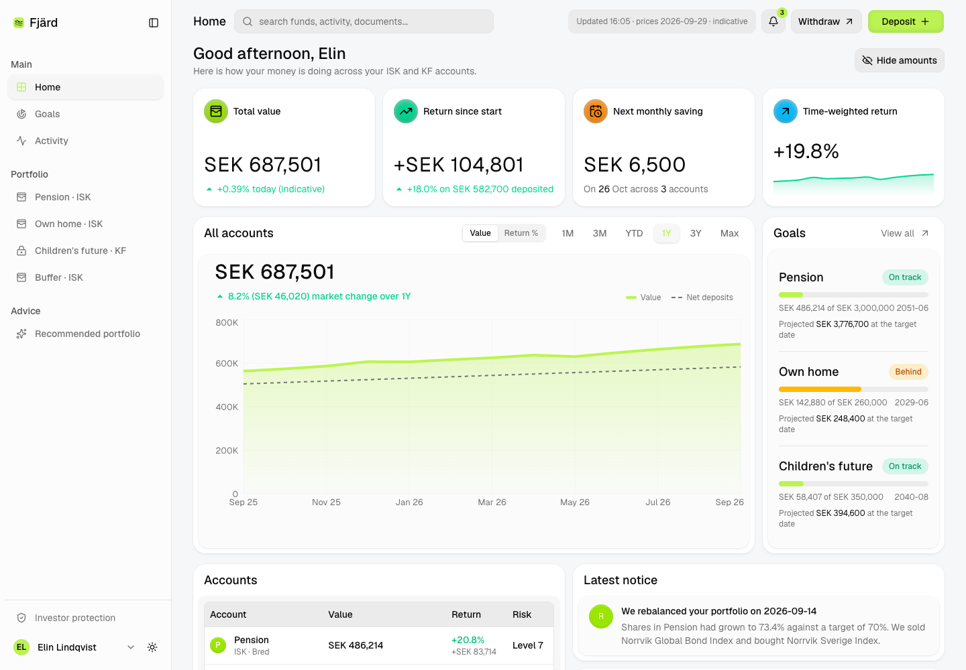Switch chart to Return % mode
Viewport: 966px width, 670px height.
[x=521, y=233]
